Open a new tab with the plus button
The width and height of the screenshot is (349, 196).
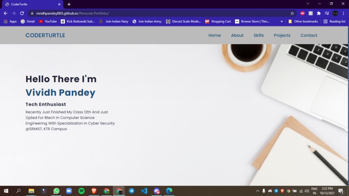coord(69,4)
